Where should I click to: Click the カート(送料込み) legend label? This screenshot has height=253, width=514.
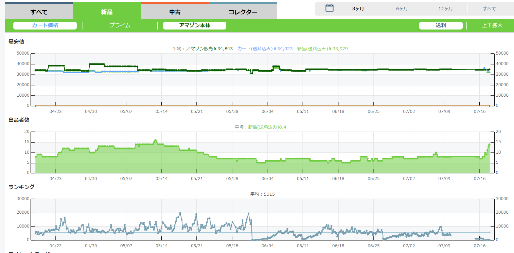265,49
